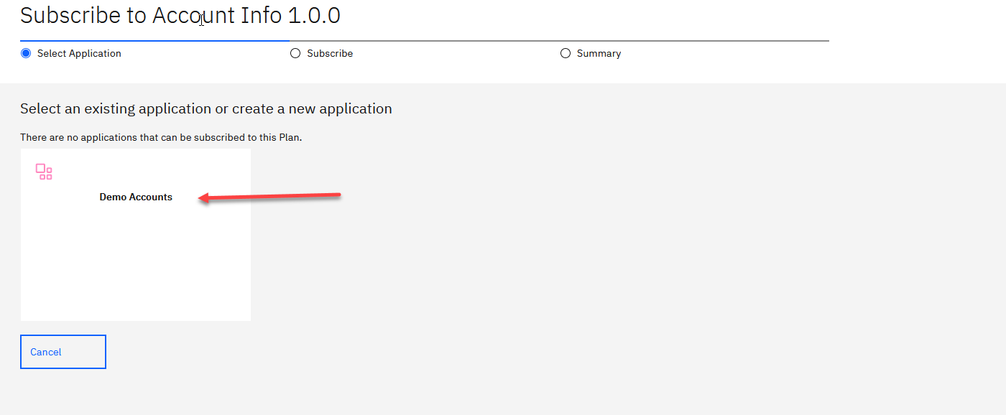
Task: Select the Summary step radio button
Action: coord(566,53)
